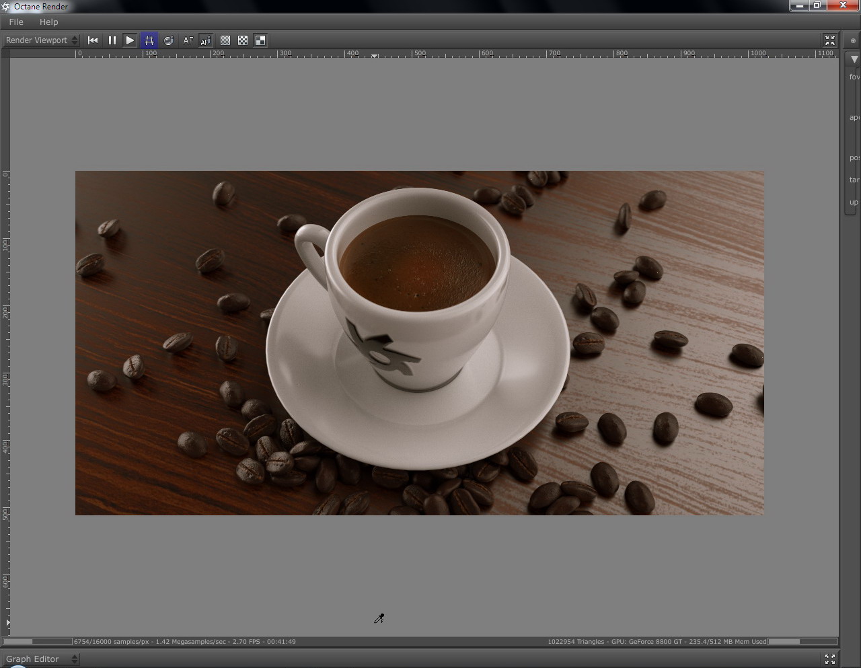Screen dimensions: 861x668
Task: Collapse the right panel's triangle expander
Action: coord(854,59)
